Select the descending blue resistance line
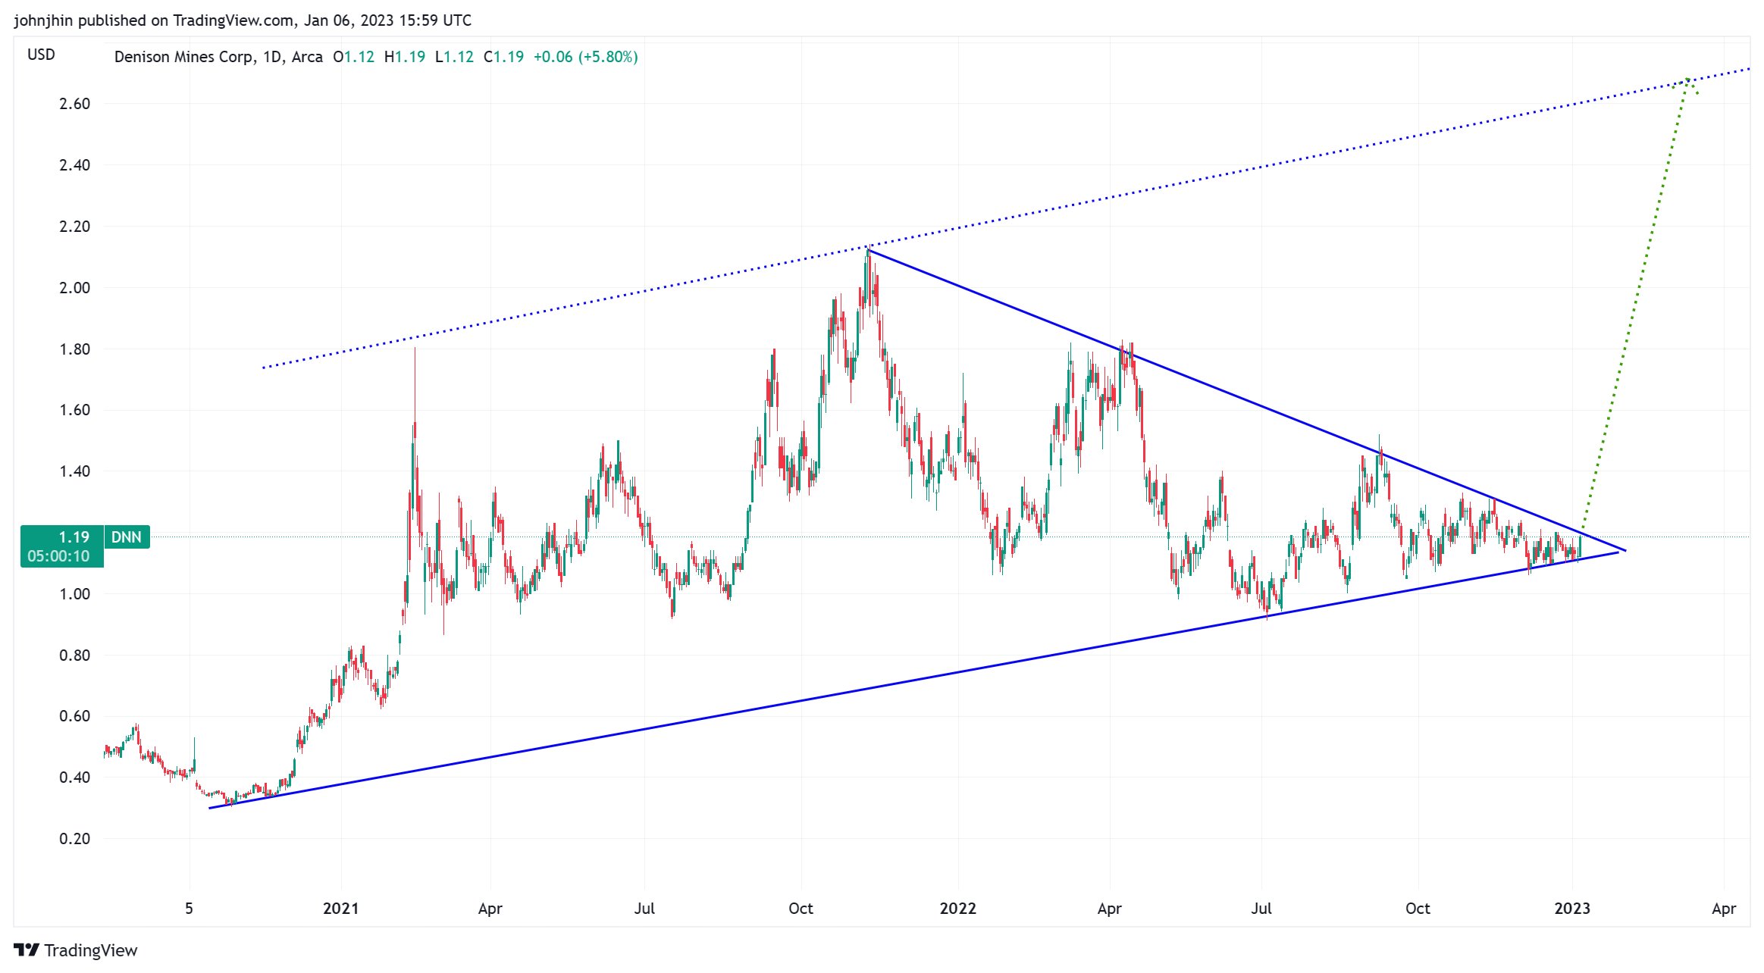This screenshot has width=1764, height=973. click(x=1251, y=402)
